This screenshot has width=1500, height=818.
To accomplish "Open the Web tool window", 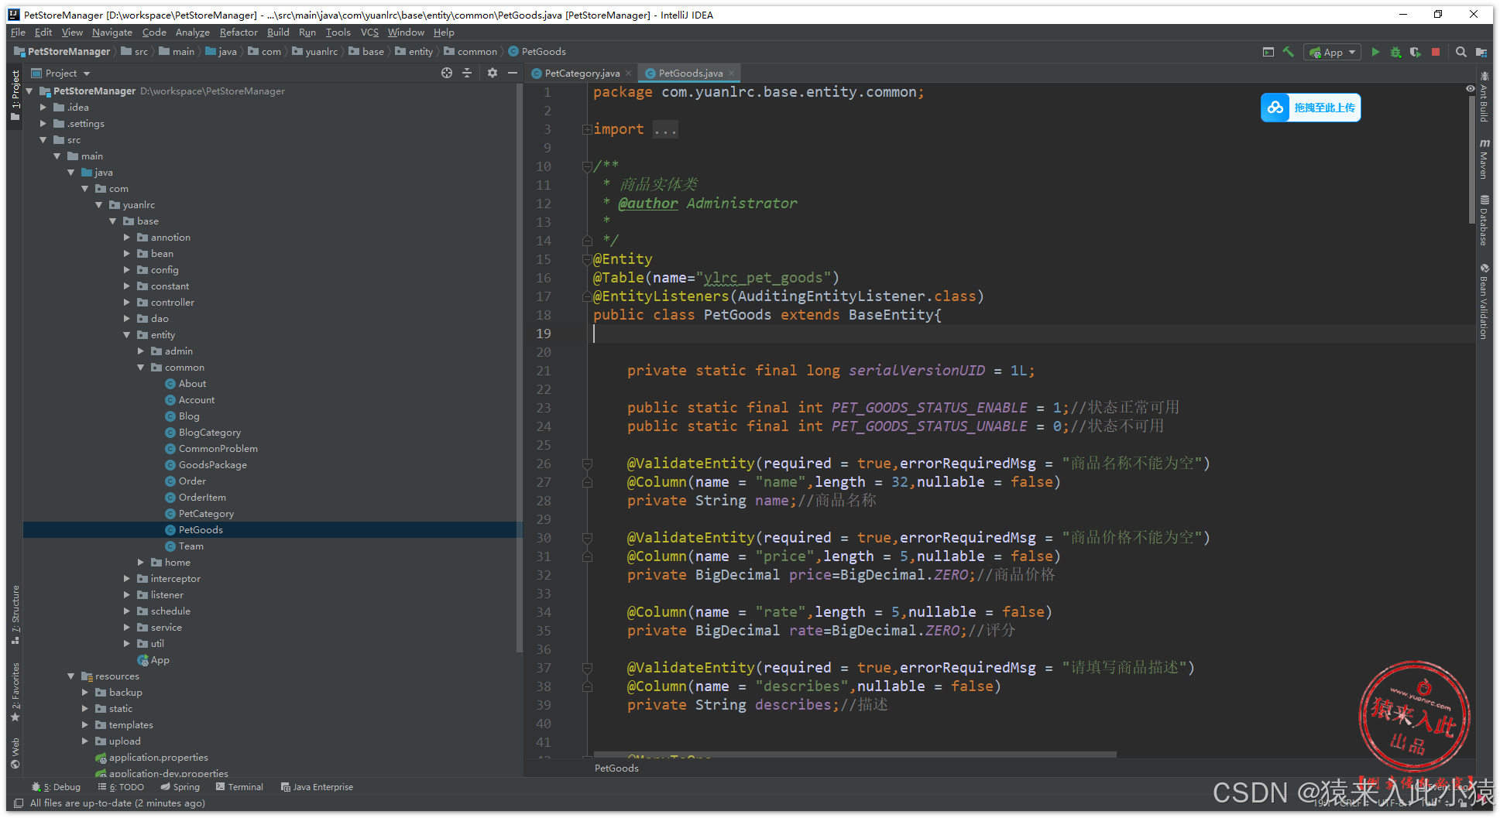I will pyautogui.click(x=15, y=753).
